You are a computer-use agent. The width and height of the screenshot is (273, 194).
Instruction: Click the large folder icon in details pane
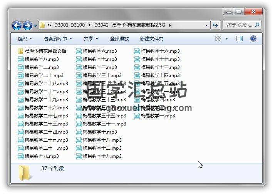tap(25, 173)
